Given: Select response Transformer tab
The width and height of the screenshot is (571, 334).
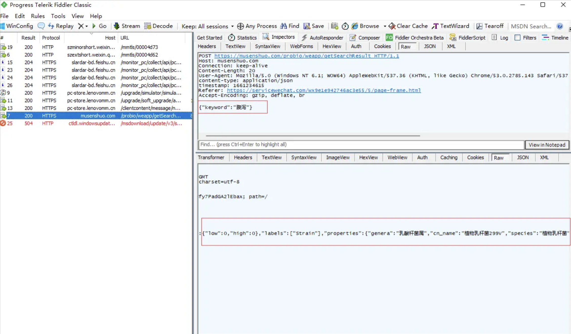Looking at the screenshot, I should pyautogui.click(x=211, y=157).
